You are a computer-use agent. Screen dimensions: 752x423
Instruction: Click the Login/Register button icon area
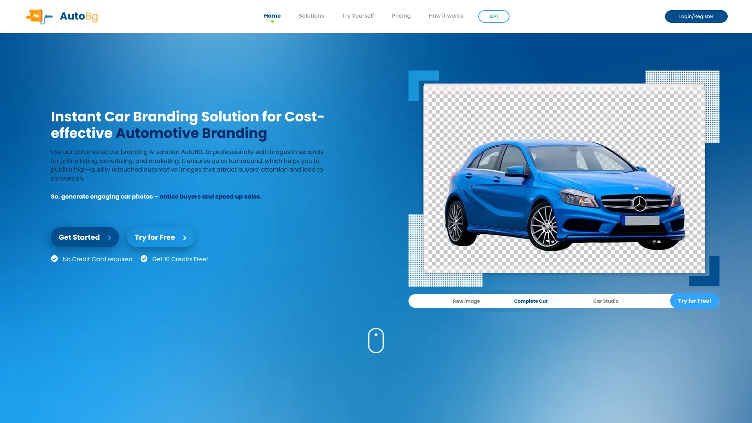point(696,16)
